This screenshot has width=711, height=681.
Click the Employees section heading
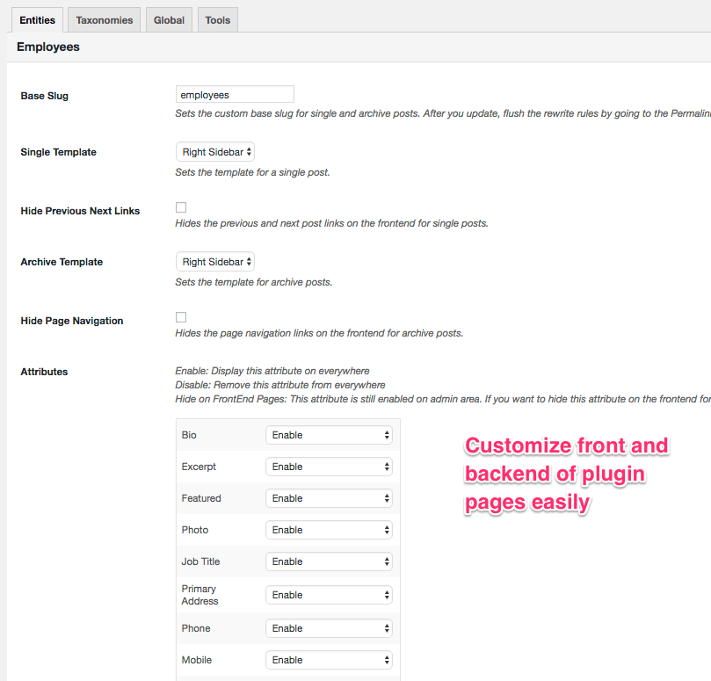coord(48,47)
